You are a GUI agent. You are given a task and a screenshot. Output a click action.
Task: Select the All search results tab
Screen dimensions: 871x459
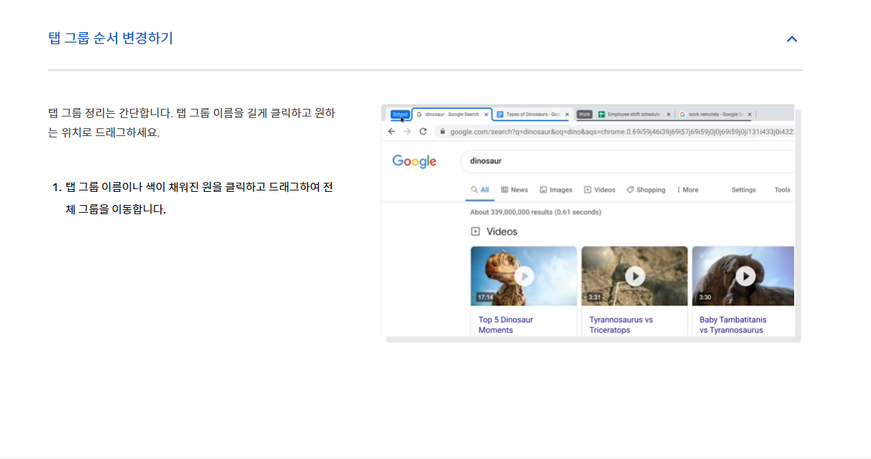pyautogui.click(x=480, y=190)
